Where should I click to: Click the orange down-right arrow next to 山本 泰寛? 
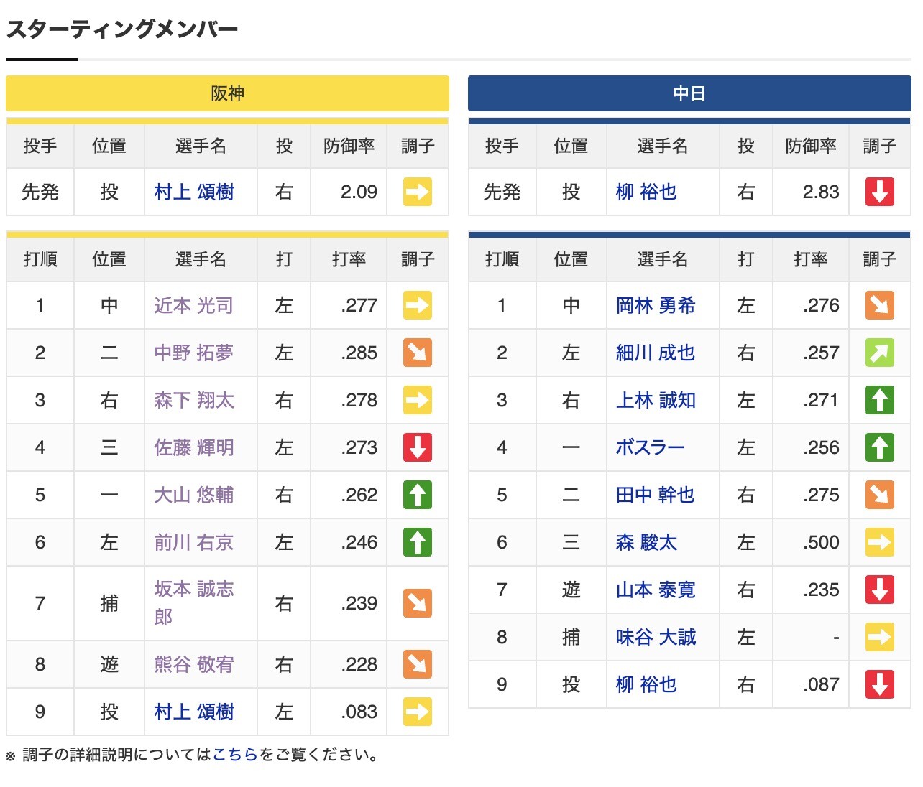tap(880, 590)
